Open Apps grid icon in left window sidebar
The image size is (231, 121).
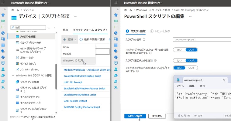click(x=3, y=45)
